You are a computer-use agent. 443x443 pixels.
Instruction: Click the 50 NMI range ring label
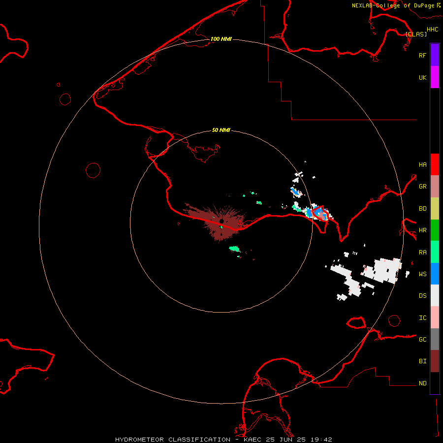pos(221,130)
